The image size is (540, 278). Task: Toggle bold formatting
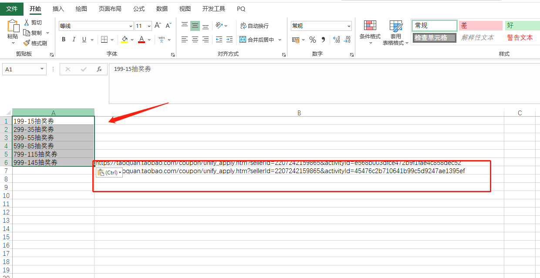64,40
